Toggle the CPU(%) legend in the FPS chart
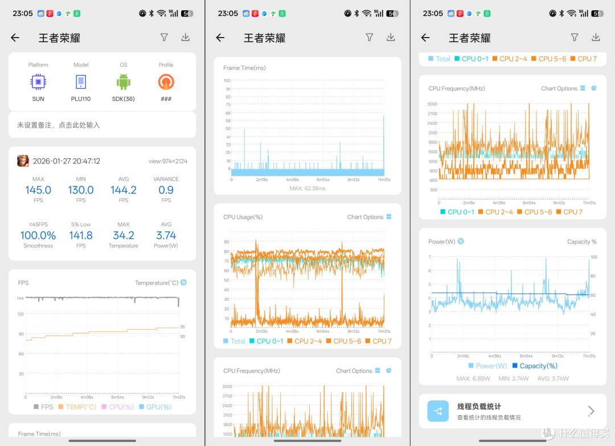Screen dimensions: 615x446 tap(118, 407)
